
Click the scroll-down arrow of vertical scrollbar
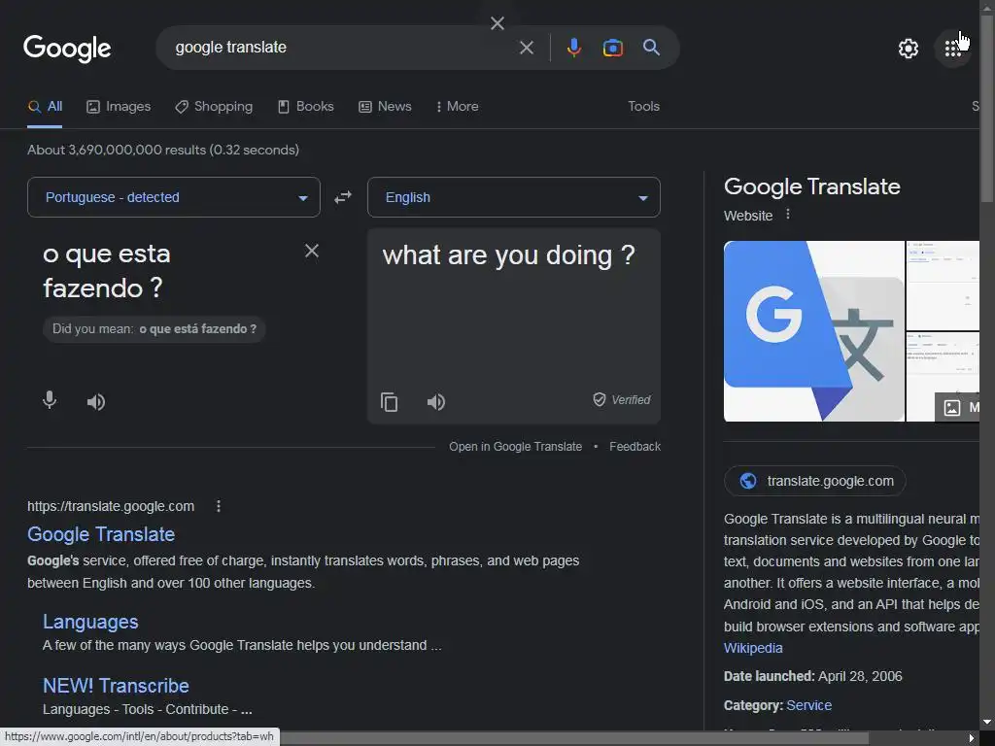tap(987, 723)
